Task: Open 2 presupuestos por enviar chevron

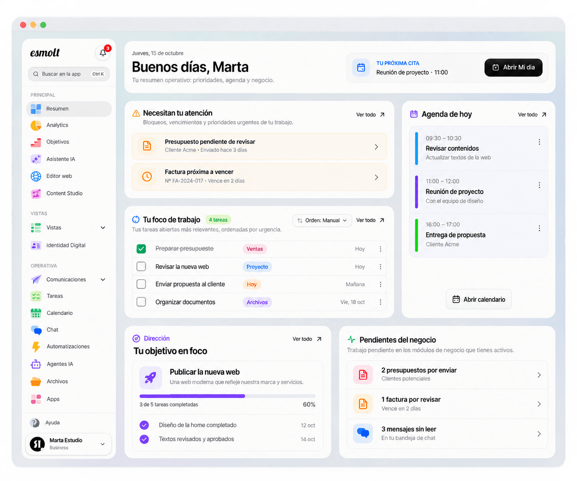Action: 539,375
